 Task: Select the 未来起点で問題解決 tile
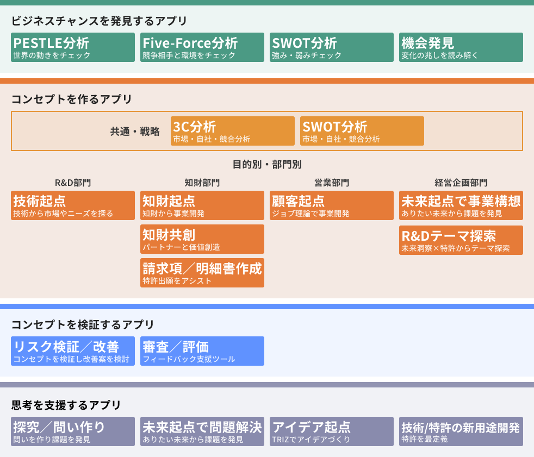202,431
